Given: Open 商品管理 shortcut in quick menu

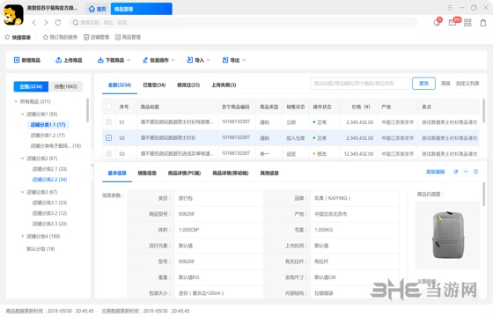Looking at the screenshot, I should pos(128,37).
